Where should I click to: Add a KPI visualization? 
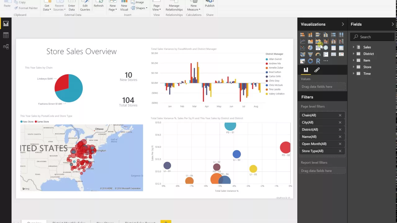[x=341, y=55]
